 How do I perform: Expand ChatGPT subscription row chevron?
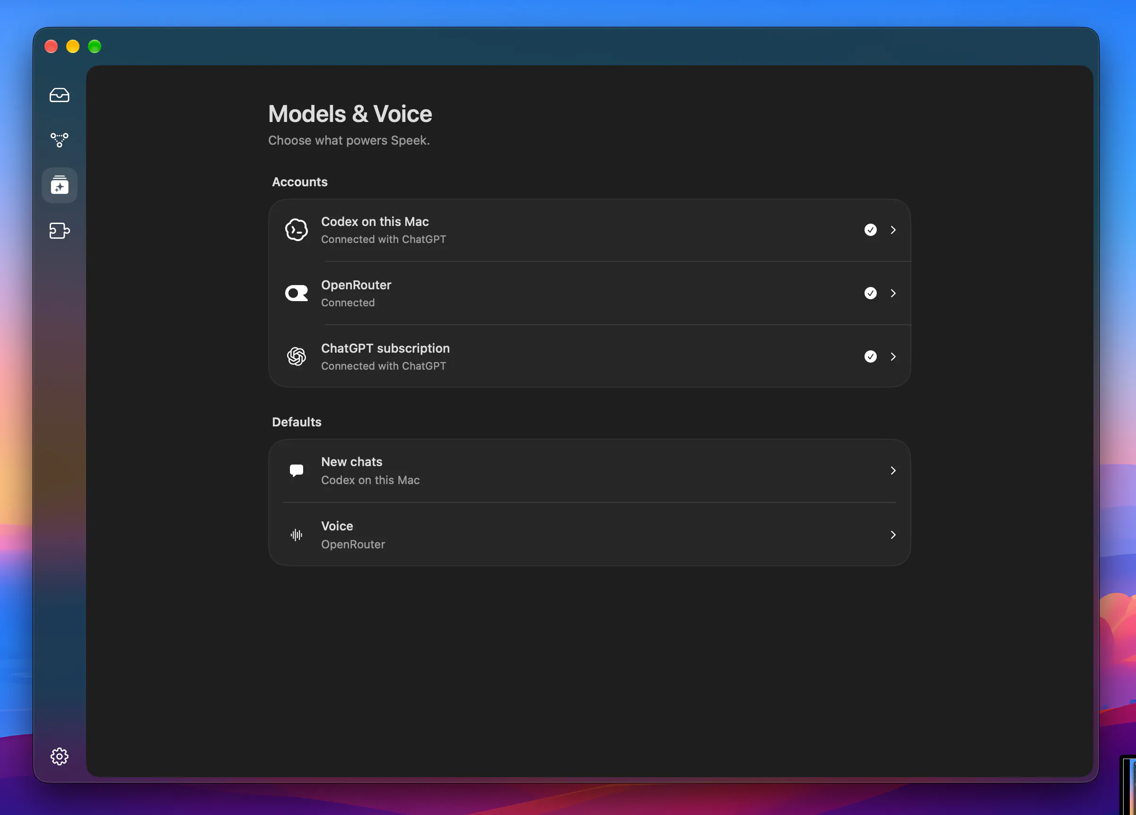coord(893,356)
